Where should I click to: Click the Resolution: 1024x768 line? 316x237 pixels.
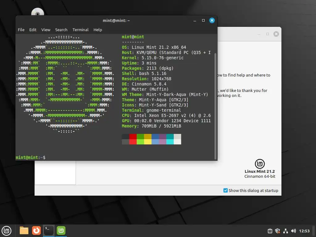pos(147,79)
